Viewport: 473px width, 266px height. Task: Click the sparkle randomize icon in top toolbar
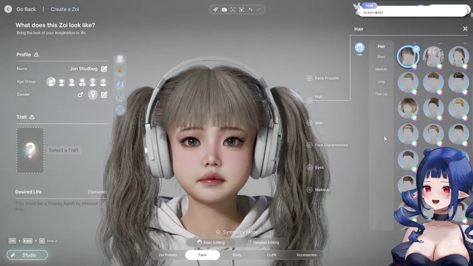tap(215, 10)
